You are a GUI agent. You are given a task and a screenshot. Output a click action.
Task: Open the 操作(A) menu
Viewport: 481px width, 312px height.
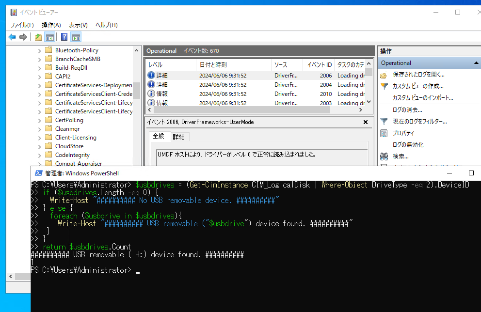click(x=51, y=25)
